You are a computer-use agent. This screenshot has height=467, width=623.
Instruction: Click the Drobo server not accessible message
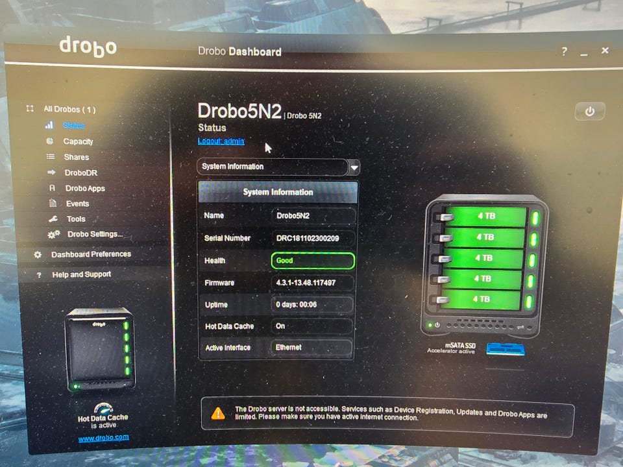[391, 413]
